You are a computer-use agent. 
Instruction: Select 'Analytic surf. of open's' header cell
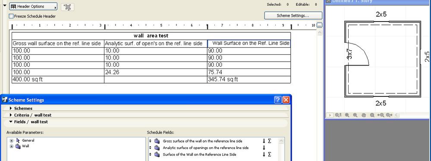coord(156,43)
